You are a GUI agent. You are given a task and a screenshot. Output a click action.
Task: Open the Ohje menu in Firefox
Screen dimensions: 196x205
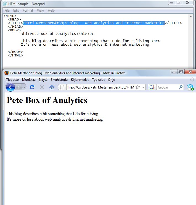tap(111, 80)
